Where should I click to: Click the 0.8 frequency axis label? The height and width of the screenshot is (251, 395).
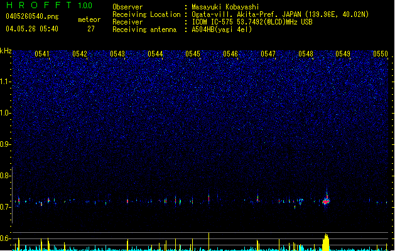6,176
